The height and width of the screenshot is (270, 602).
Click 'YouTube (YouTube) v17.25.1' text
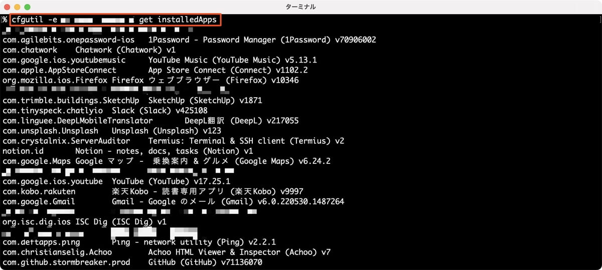(x=171, y=181)
